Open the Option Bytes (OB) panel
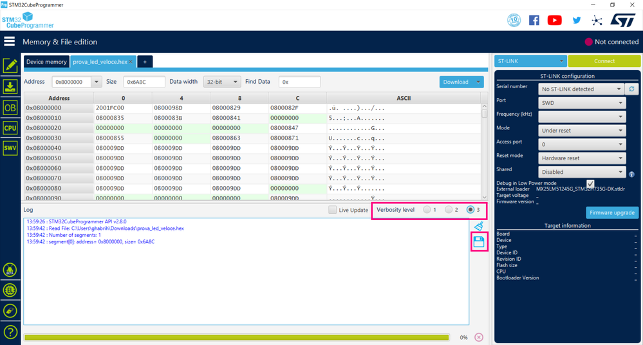This screenshot has width=643, height=345. [x=10, y=108]
